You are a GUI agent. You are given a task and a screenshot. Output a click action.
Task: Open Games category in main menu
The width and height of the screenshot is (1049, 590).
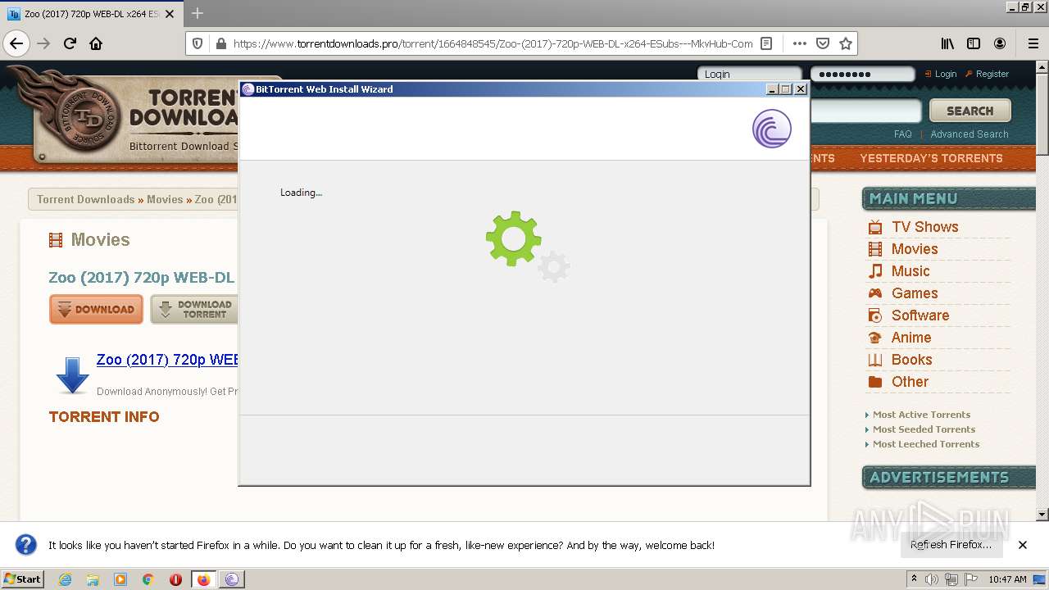click(915, 293)
